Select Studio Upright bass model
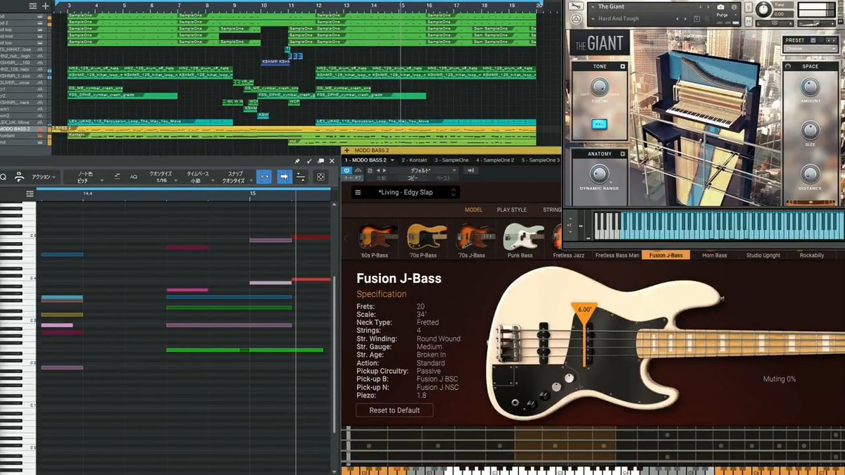This screenshot has height=475, width=845. click(x=763, y=255)
